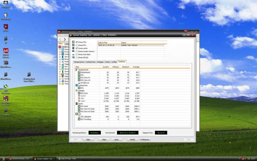
Task: Stop the stability test
Action: coord(88,139)
